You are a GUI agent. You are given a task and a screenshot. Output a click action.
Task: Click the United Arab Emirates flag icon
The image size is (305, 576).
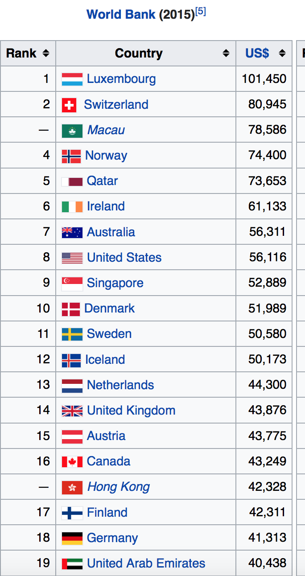pyautogui.click(x=72, y=564)
